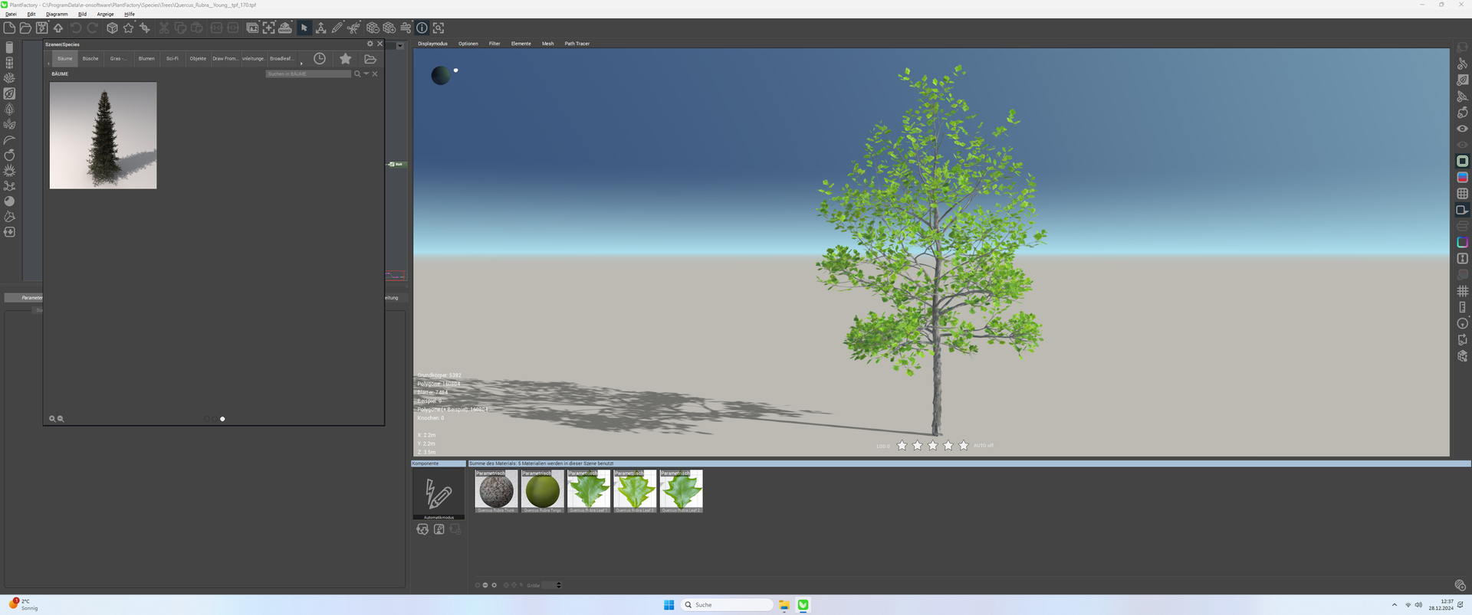Switch to the Sci-Fi tab
The image size is (1472, 615).
[x=172, y=59]
